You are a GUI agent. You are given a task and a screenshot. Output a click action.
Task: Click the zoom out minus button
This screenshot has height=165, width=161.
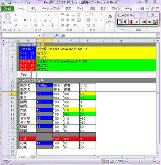(x=127, y=161)
